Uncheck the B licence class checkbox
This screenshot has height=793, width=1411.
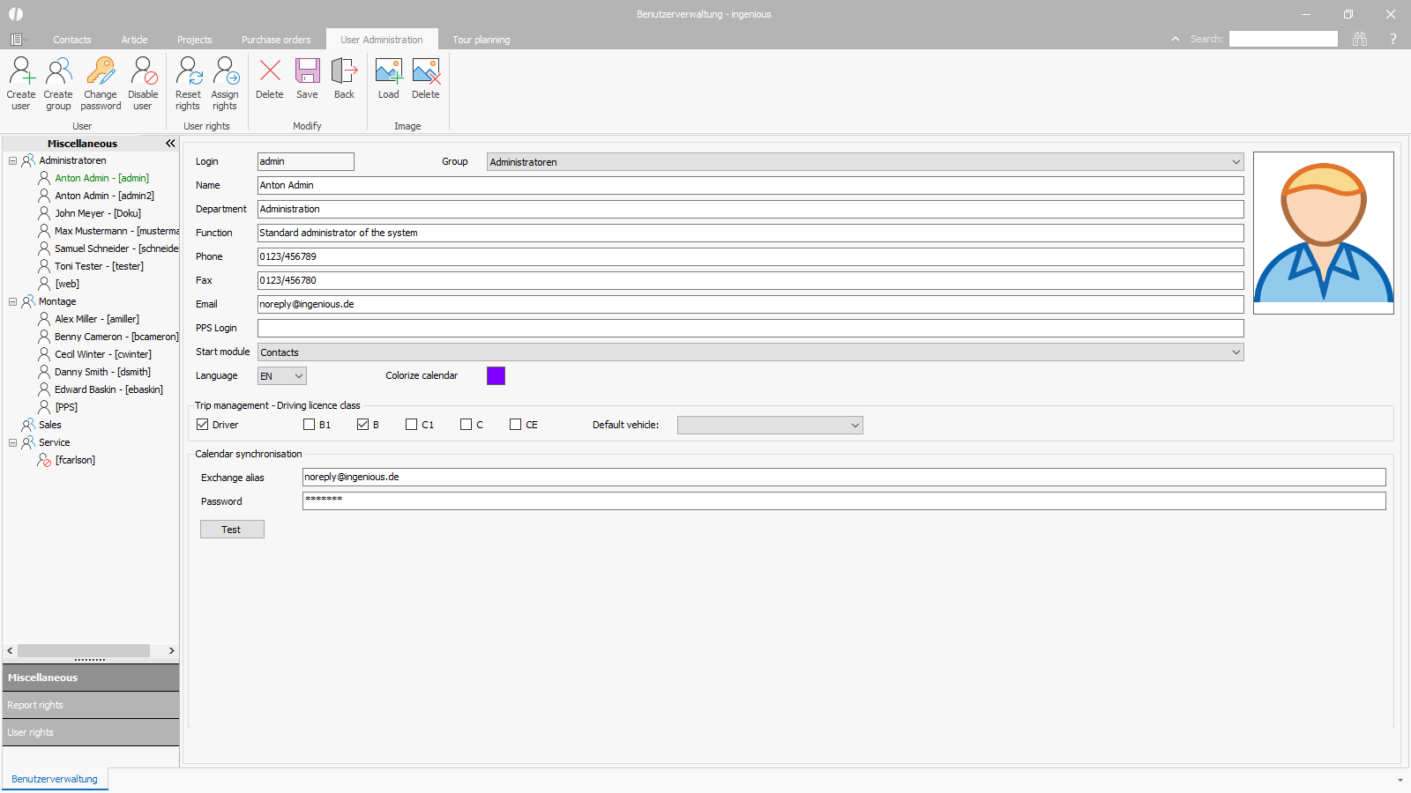[x=362, y=425]
